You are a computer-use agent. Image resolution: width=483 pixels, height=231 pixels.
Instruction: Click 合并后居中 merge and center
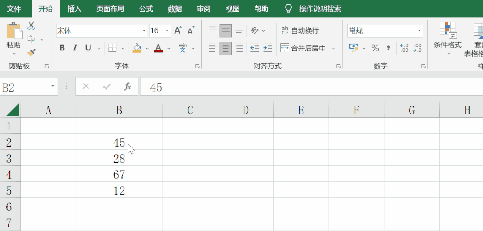click(x=303, y=48)
